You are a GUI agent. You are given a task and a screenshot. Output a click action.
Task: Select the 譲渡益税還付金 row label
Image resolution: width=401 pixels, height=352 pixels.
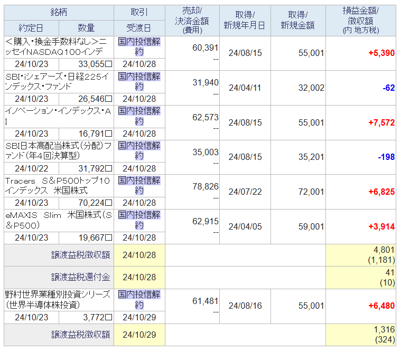tap(81, 277)
